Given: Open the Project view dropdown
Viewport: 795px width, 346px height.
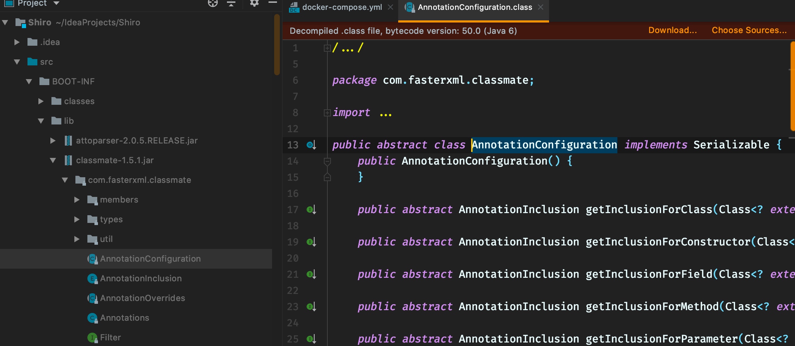Looking at the screenshot, I should (56, 4).
